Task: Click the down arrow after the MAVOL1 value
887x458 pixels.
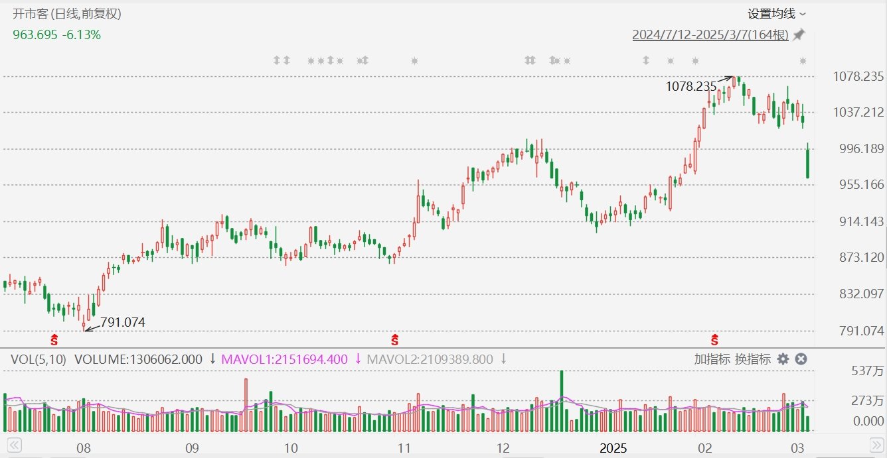Action: (359, 359)
